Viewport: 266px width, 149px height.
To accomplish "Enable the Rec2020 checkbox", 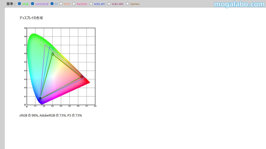I will [74, 4].
